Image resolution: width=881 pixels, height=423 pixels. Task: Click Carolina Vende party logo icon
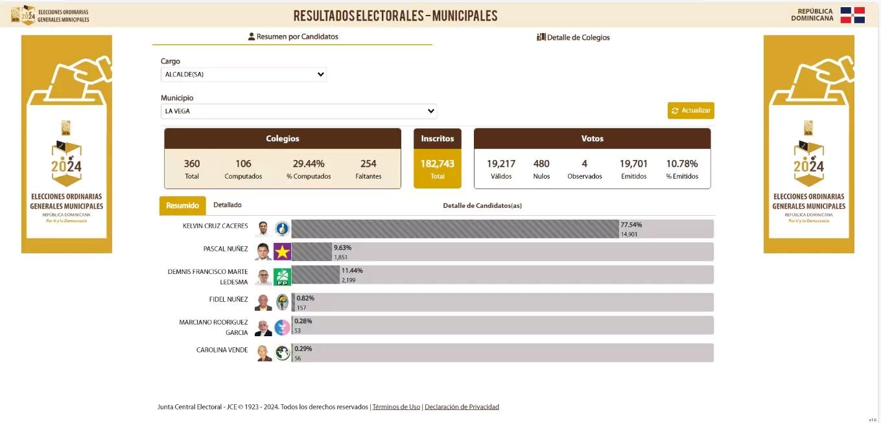pyautogui.click(x=282, y=353)
